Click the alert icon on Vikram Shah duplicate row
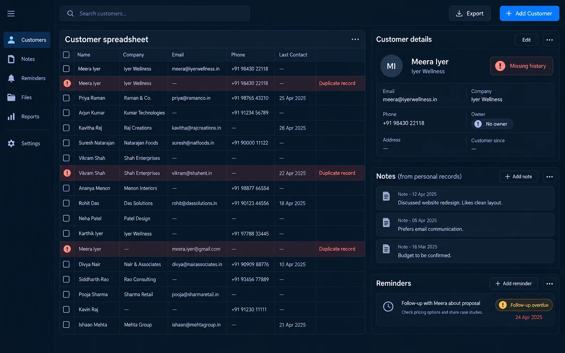565x353 pixels. (x=67, y=173)
